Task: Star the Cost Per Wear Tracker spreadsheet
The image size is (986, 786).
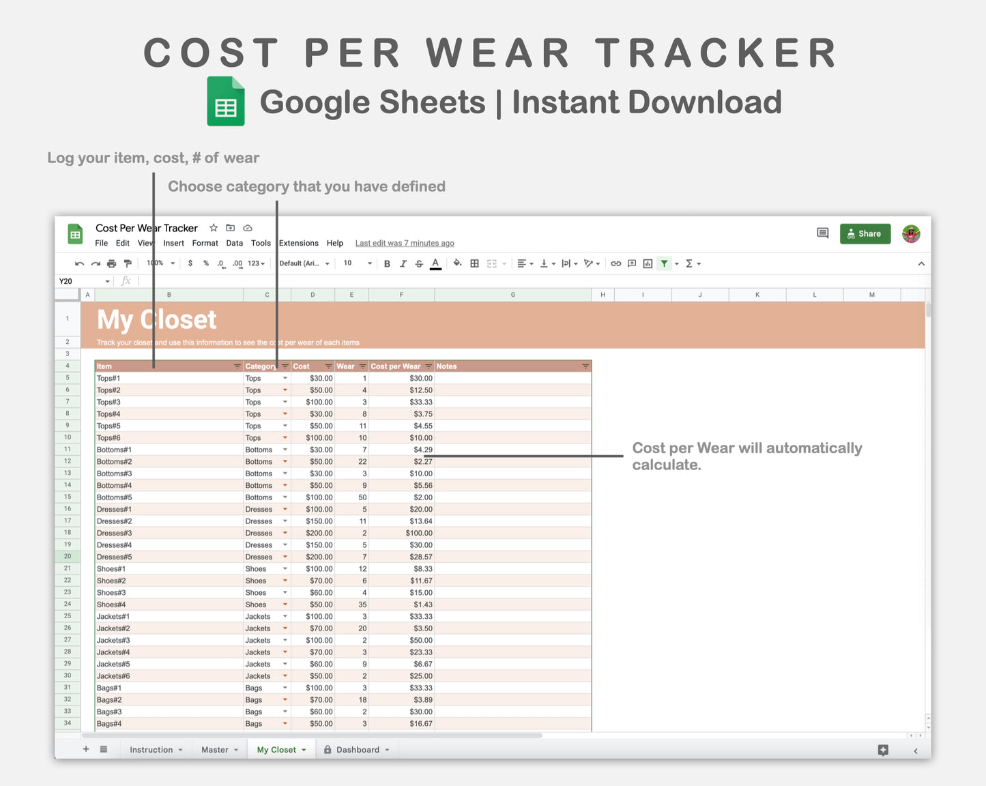Action: pyautogui.click(x=213, y=228)
